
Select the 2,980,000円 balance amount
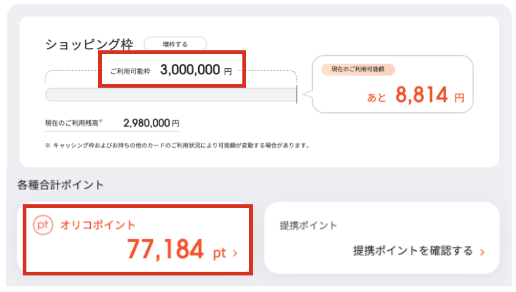tap(151, 123)
